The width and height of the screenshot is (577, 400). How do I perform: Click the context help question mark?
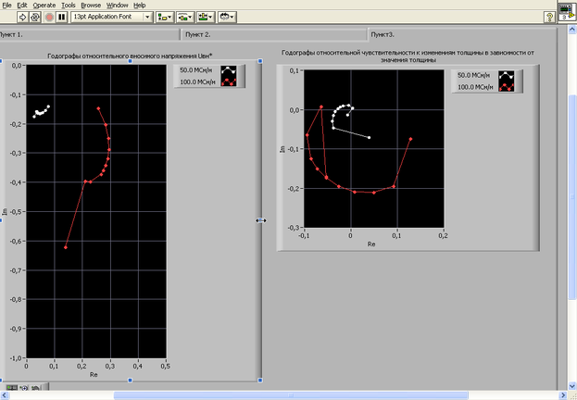point(549,17)
